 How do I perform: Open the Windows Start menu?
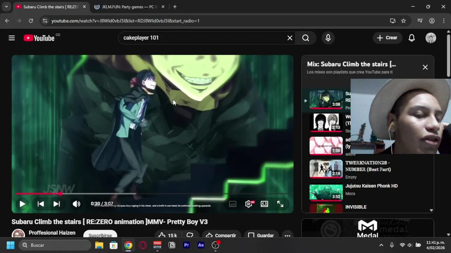tap(10, 245)
